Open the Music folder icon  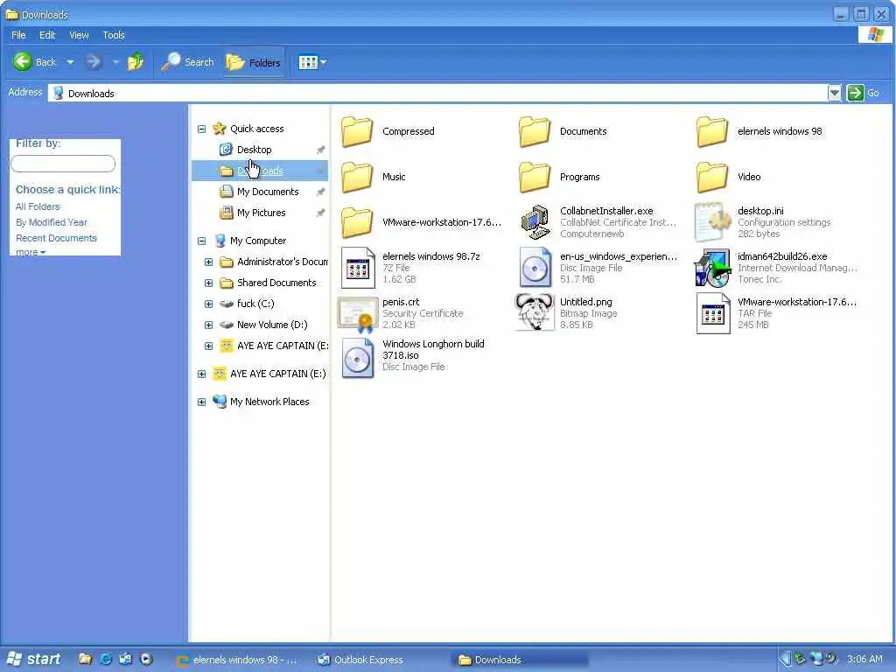point(357,177)
